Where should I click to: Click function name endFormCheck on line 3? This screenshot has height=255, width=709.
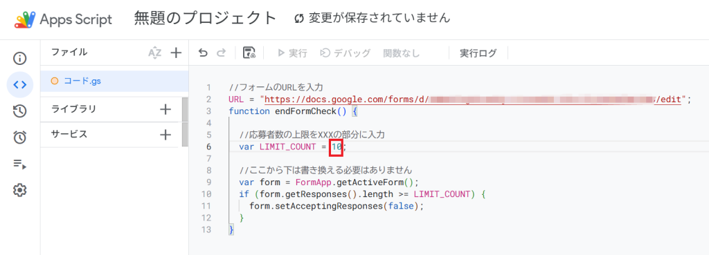[305, 111]
